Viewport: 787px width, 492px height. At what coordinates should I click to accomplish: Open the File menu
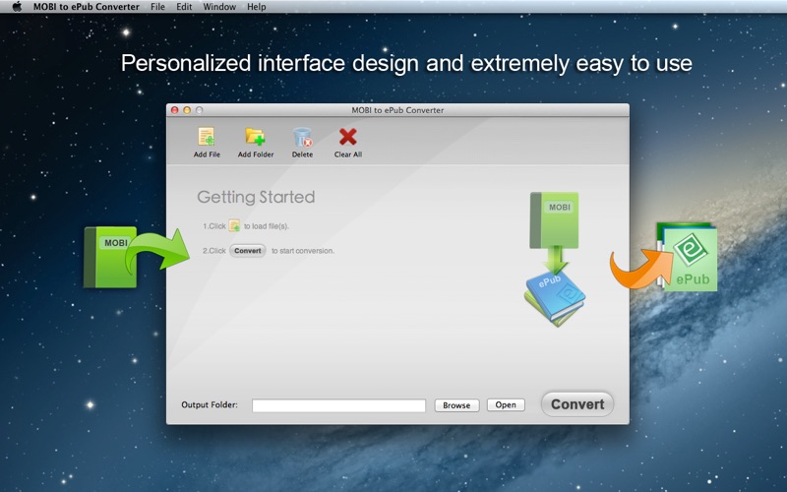(157, 7)
